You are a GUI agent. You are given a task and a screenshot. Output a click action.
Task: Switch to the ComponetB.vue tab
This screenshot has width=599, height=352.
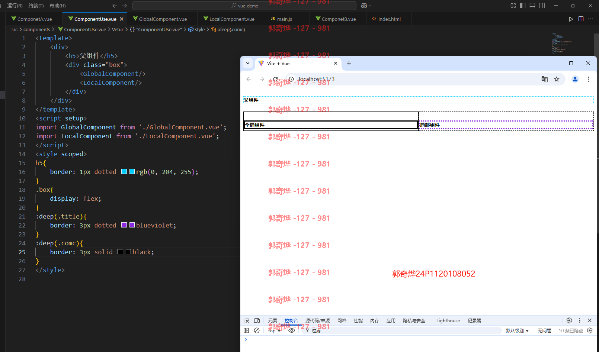(338, 19)
